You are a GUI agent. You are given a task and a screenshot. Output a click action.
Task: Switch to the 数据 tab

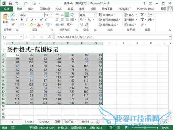(70, 9)
